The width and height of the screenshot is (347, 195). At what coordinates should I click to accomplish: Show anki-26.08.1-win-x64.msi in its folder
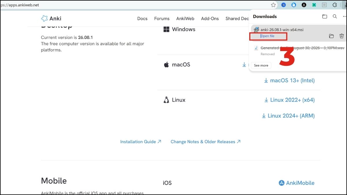[331, 36]
